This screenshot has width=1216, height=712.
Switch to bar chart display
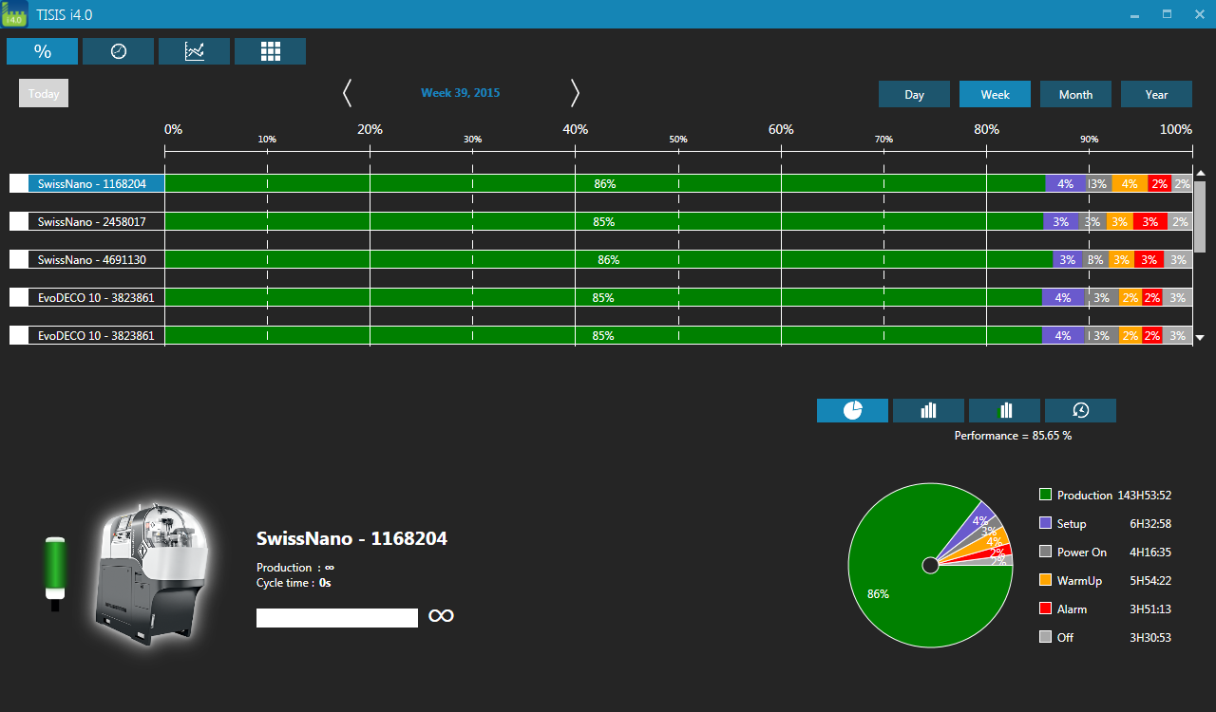[928, 410]
